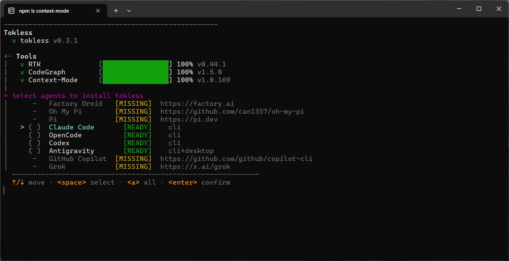509x261 pixels.
Task: Click the CodeGraph tool name
Action: click(47, 72)
